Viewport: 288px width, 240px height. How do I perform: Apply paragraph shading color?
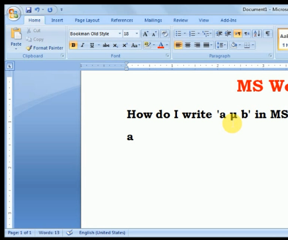click(234, 45)
